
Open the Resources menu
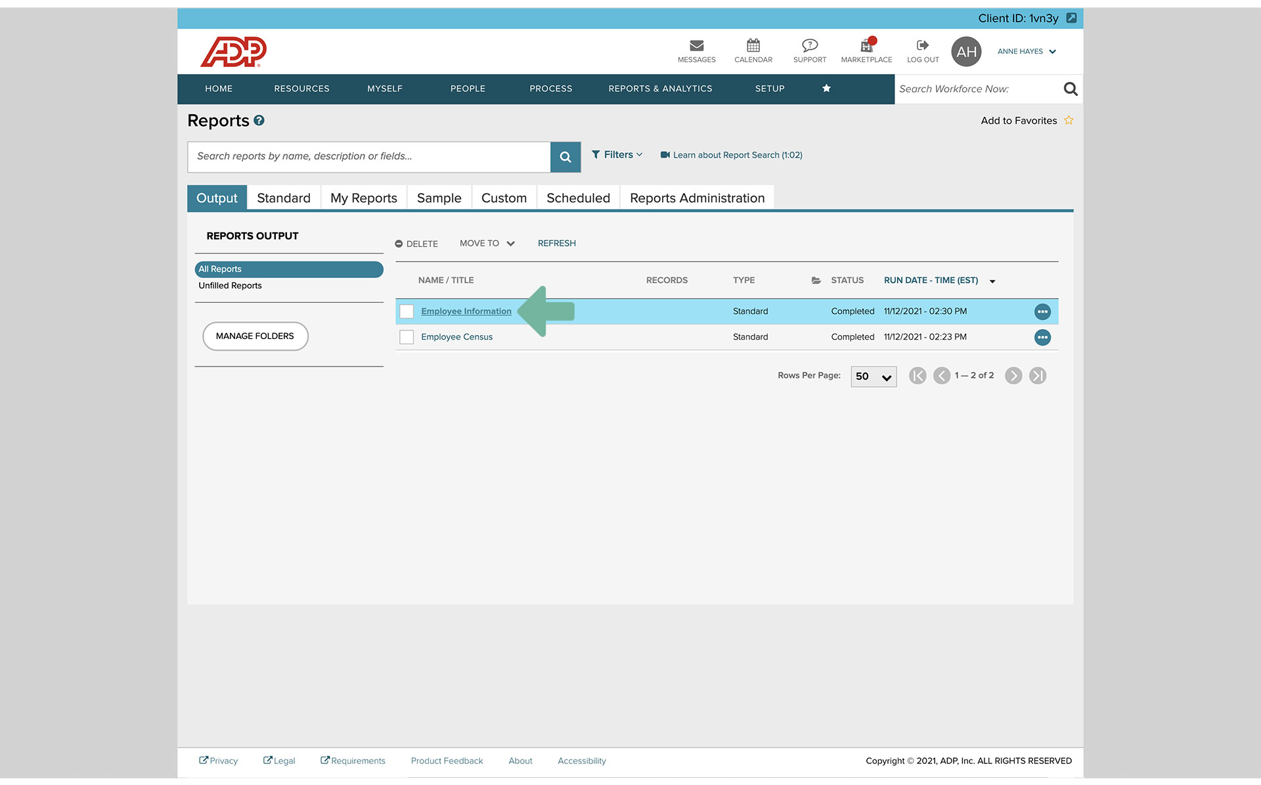tap(301, 89)
